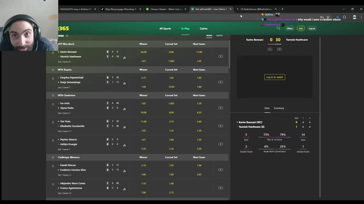Bet on Yue Yuan next game odds 3.40

pyautogui.click(x=199, y=122)
